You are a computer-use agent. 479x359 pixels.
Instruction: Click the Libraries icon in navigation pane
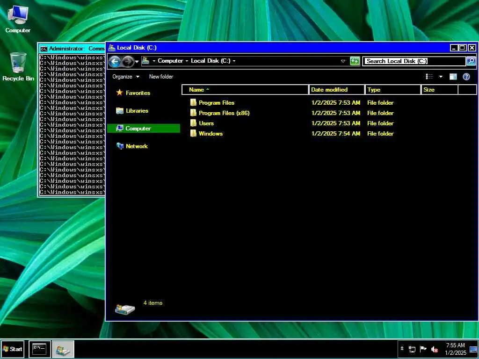(x=119, y=110)
